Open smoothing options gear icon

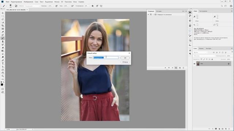tap(93, 6)
